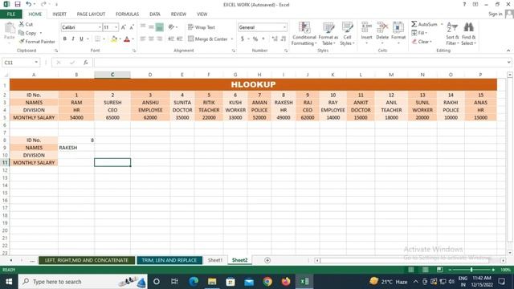Click AutoSum
Viewport: 514px width, 289px height.
tap(425, 24)
